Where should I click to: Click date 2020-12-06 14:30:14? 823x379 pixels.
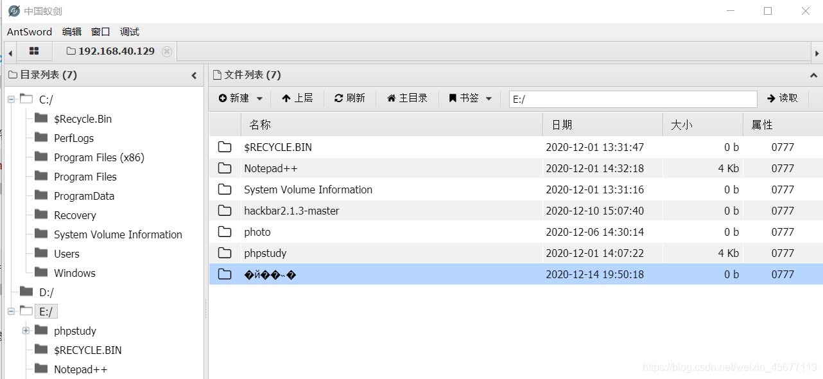coord(595,232)
